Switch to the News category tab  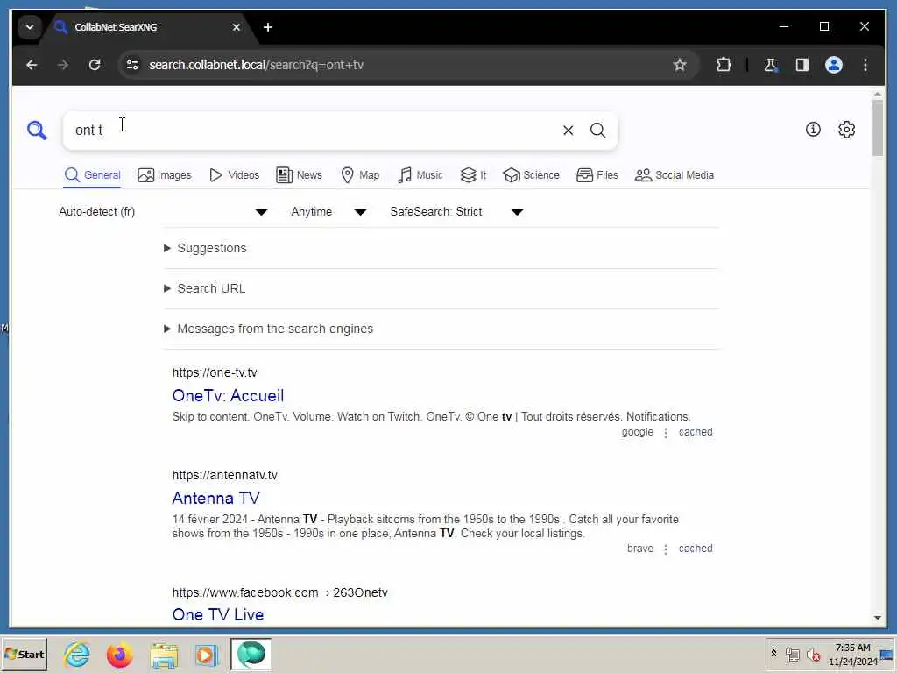[300, 175]
